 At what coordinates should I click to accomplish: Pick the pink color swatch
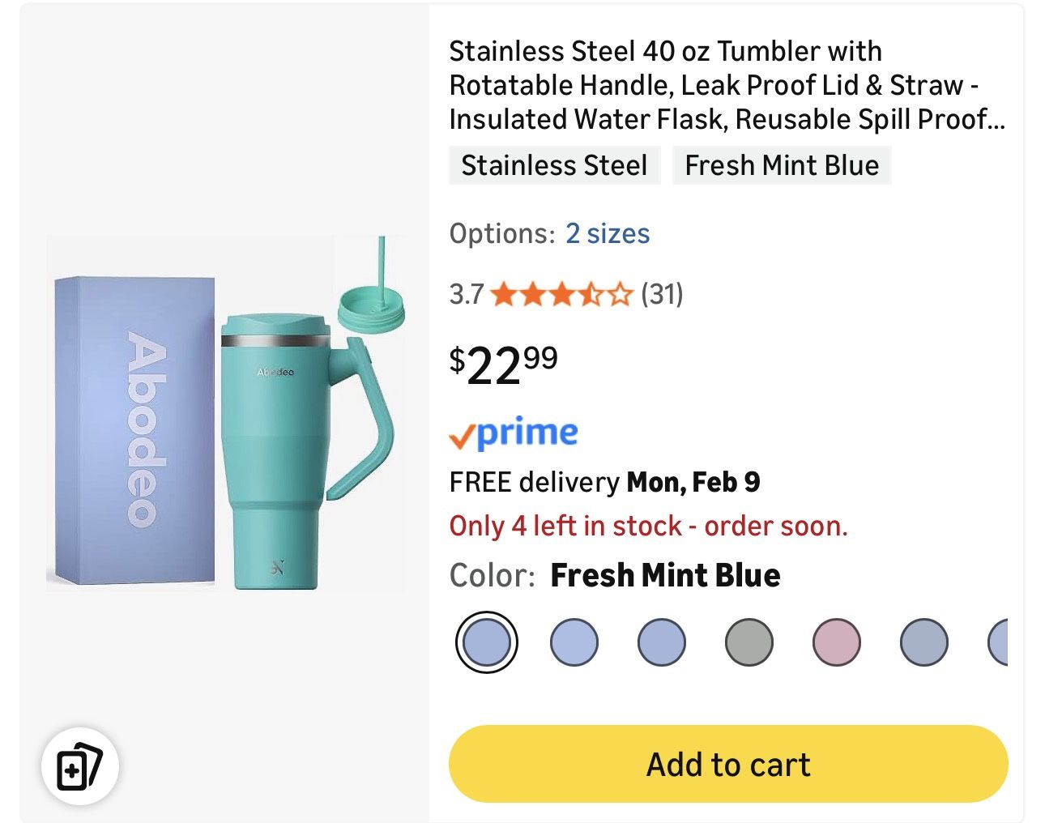point(836,642)
